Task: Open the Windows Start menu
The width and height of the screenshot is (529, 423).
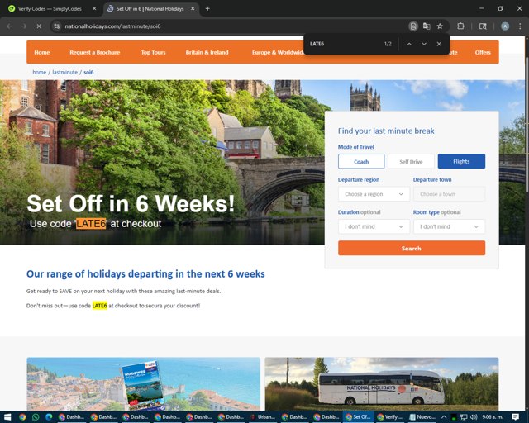Action: [x=7, y=417]
